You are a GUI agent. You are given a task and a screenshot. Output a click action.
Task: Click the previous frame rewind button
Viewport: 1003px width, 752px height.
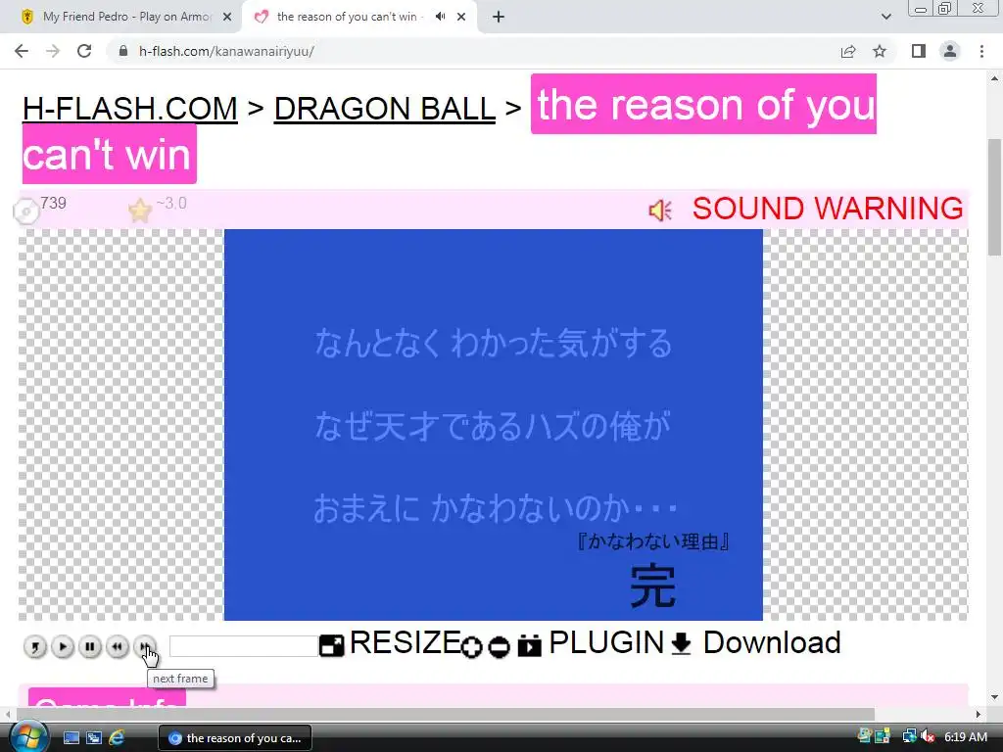pos(118,647)
